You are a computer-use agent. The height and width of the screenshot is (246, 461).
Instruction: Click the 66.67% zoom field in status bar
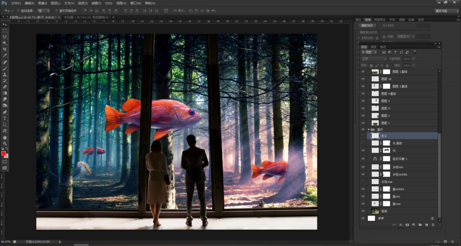click(5, 242)
